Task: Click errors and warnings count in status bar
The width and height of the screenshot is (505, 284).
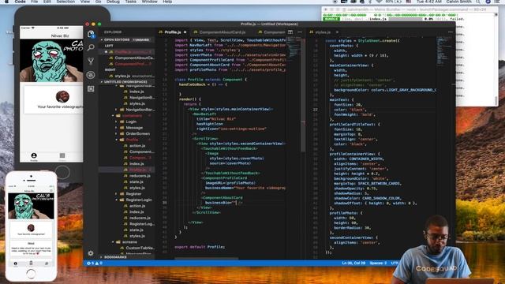Action: pyautogui.click(x=95, y=263)
